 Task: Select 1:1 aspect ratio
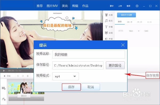(x=149, y=22)
